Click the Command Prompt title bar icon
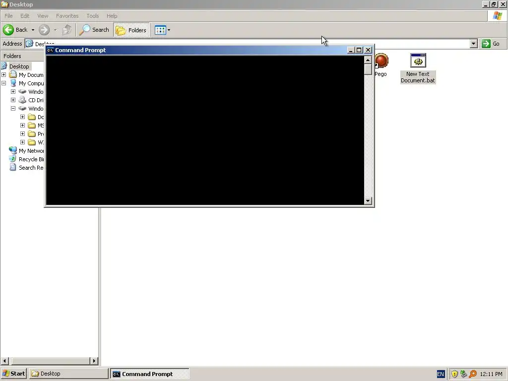Screen dimensions: 508x381 [x=50, y=50]
